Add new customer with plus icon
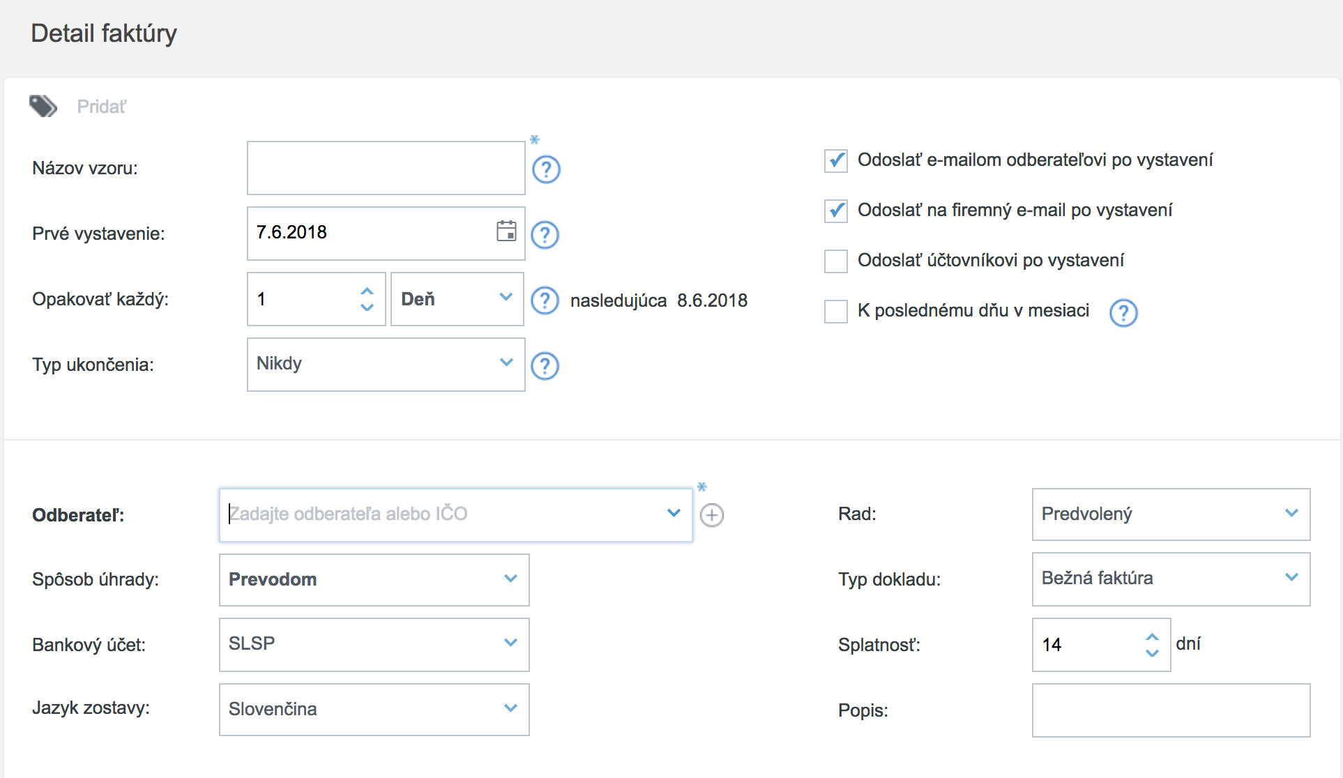The width and height of the screenshot is (1343, 778). tap(711, 515)
